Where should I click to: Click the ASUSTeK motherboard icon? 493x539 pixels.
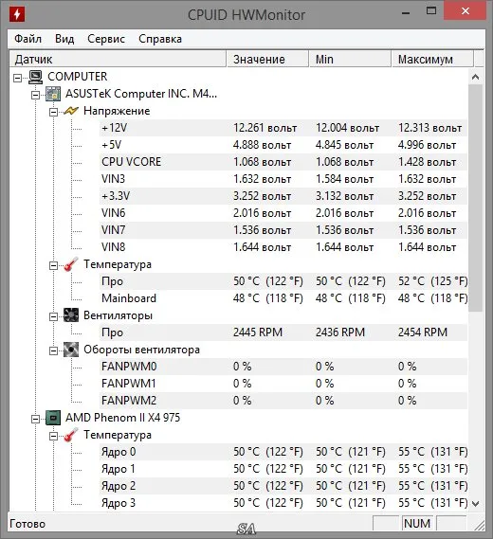[53, 94]
